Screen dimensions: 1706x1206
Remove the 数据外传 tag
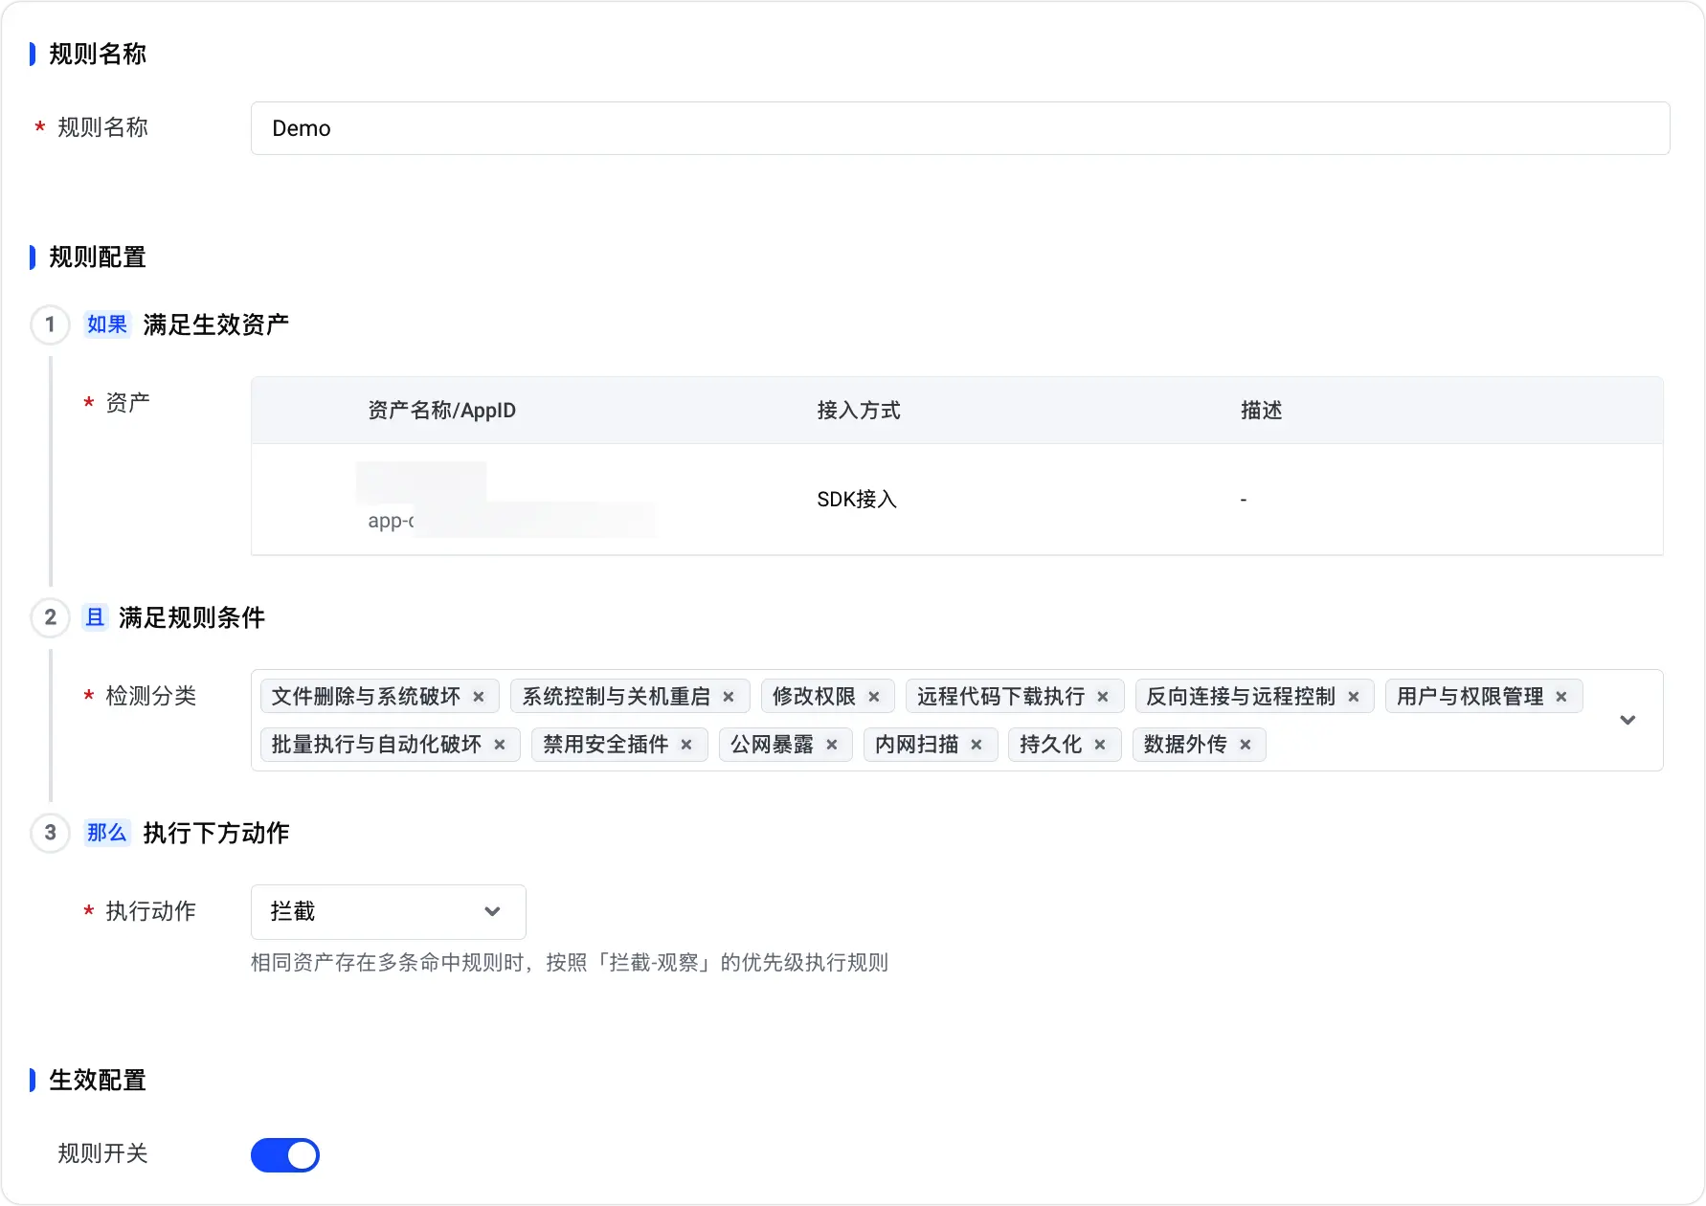point(1246,745)
